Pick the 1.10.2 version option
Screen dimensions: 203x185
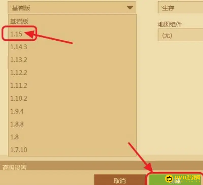click(72, 98)
